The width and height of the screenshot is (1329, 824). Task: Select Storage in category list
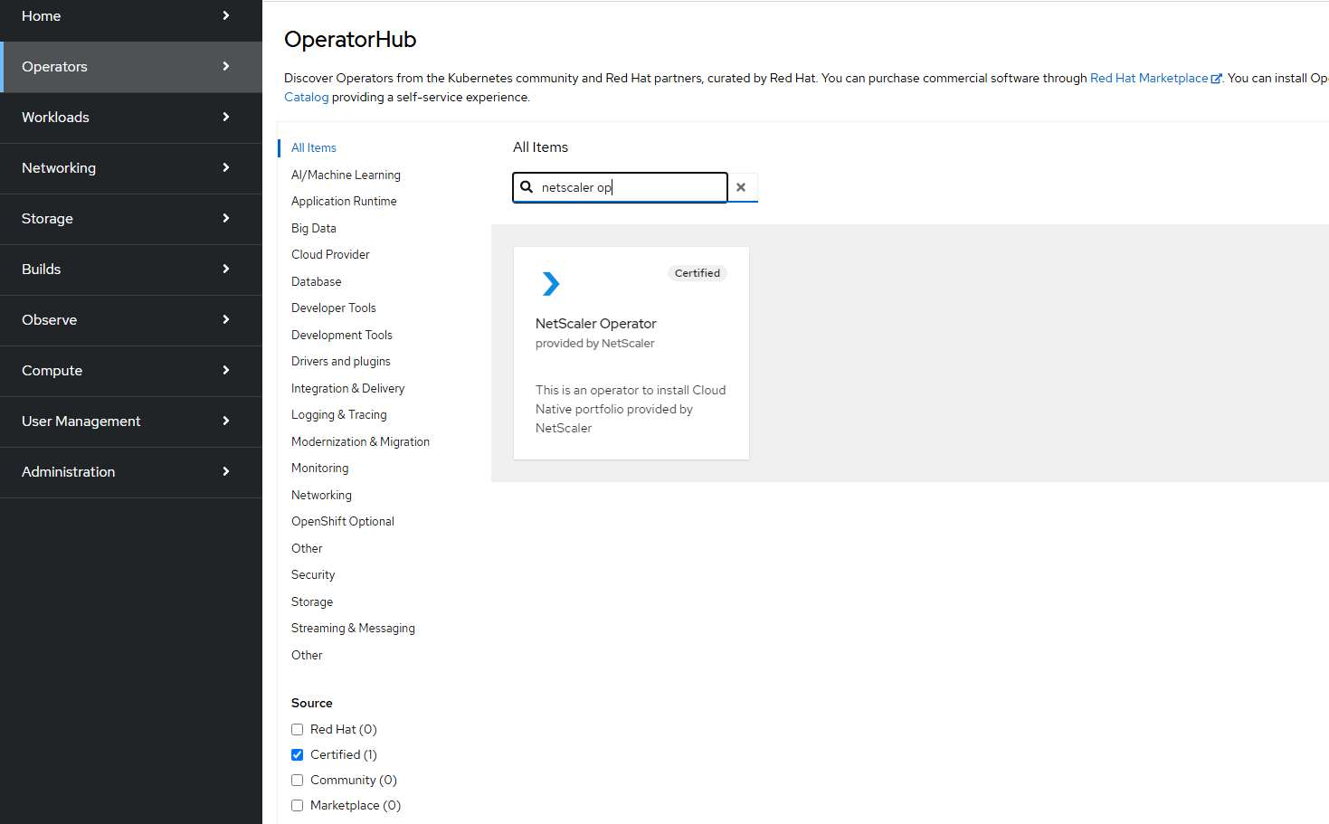pyautogui.click(x=312, y=601)
